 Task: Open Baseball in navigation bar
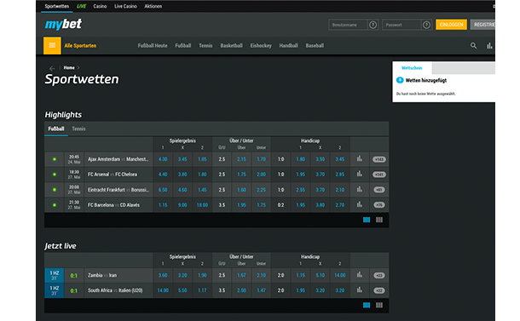(315, 46)
